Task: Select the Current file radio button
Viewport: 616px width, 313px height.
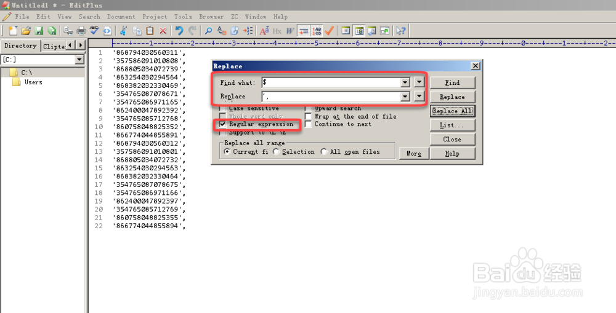Action: coord(227,151)
